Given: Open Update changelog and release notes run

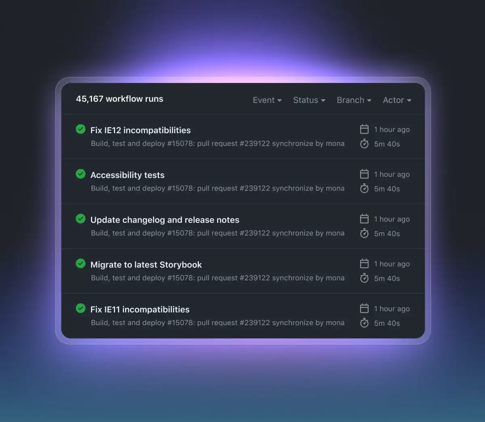Looking at the screenshot, I should [165, 220].
